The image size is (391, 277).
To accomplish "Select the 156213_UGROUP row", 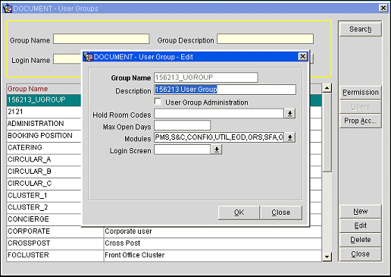I will coord(44,100).
